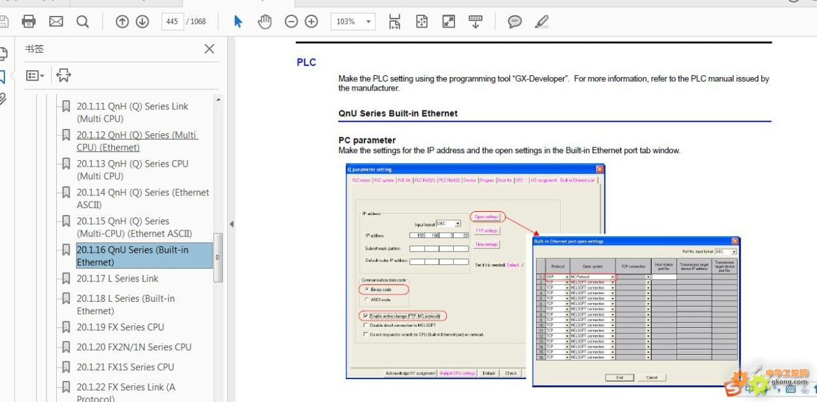817x402 pixels.
Task: Select bookmark 20.1.16 QnU Series (Built-in Ethernet)
Action: [144, 256]
